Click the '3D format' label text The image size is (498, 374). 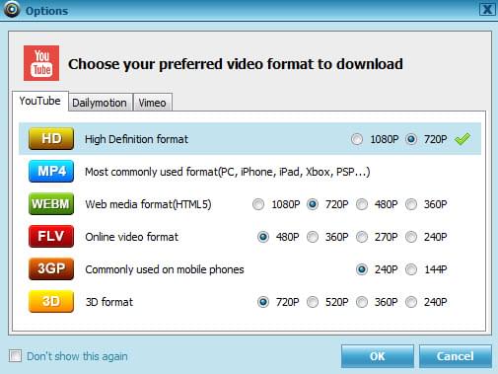click(109, 302)
